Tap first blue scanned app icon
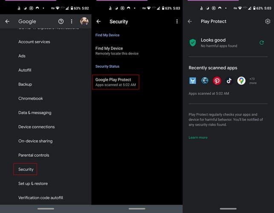 click(x=193, y=81)
